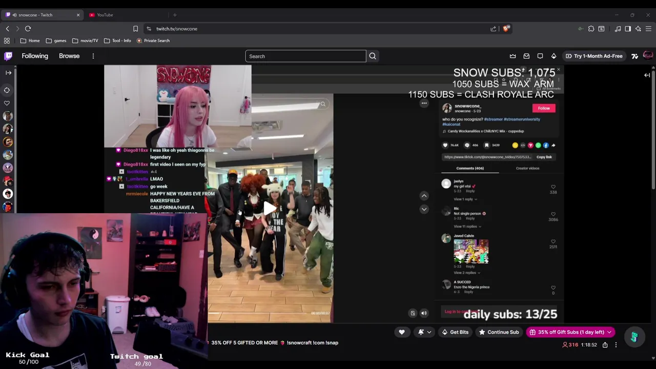
Task: Open the apps grid icon in bookmarks bar
Action: 7,40
